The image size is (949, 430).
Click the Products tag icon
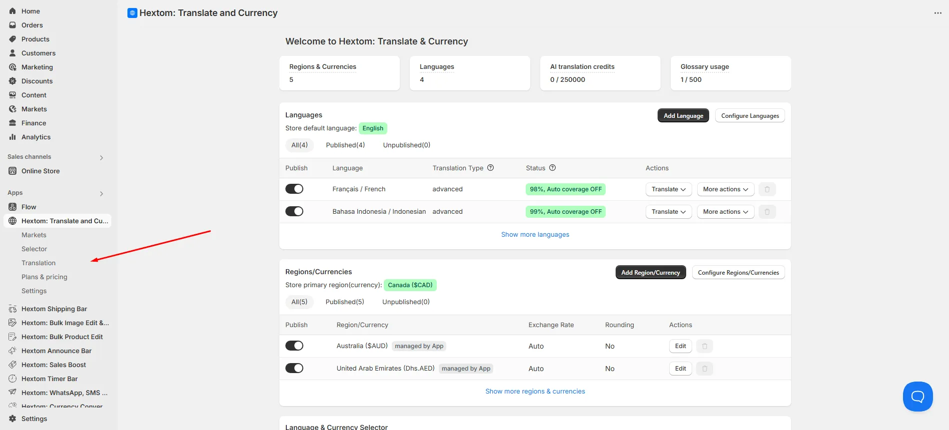(12, 39)
